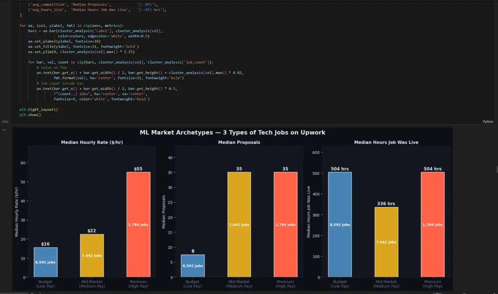Click '8,592 jobs' in the hourly rate chart
This screenshot has height=294, width=498.
click(45, 262)
